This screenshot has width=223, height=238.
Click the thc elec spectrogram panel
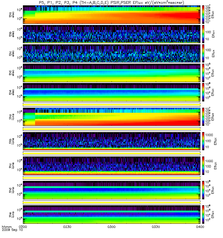pos(112,54)
